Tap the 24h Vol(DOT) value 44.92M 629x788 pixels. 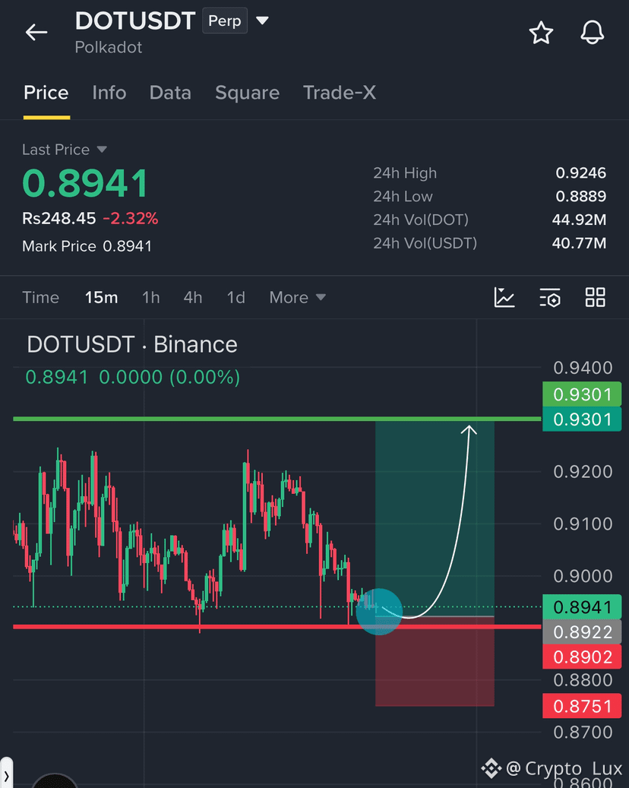(579, 220)
